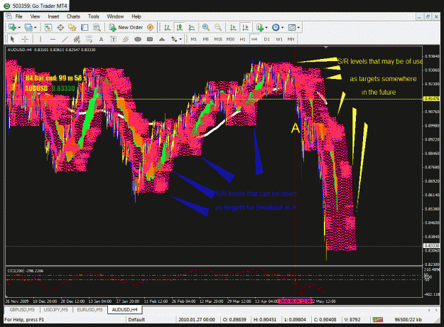444x327 pixels.
Task: Switch to EURUSD,M5 chart tab
Action: pos(90,310)
